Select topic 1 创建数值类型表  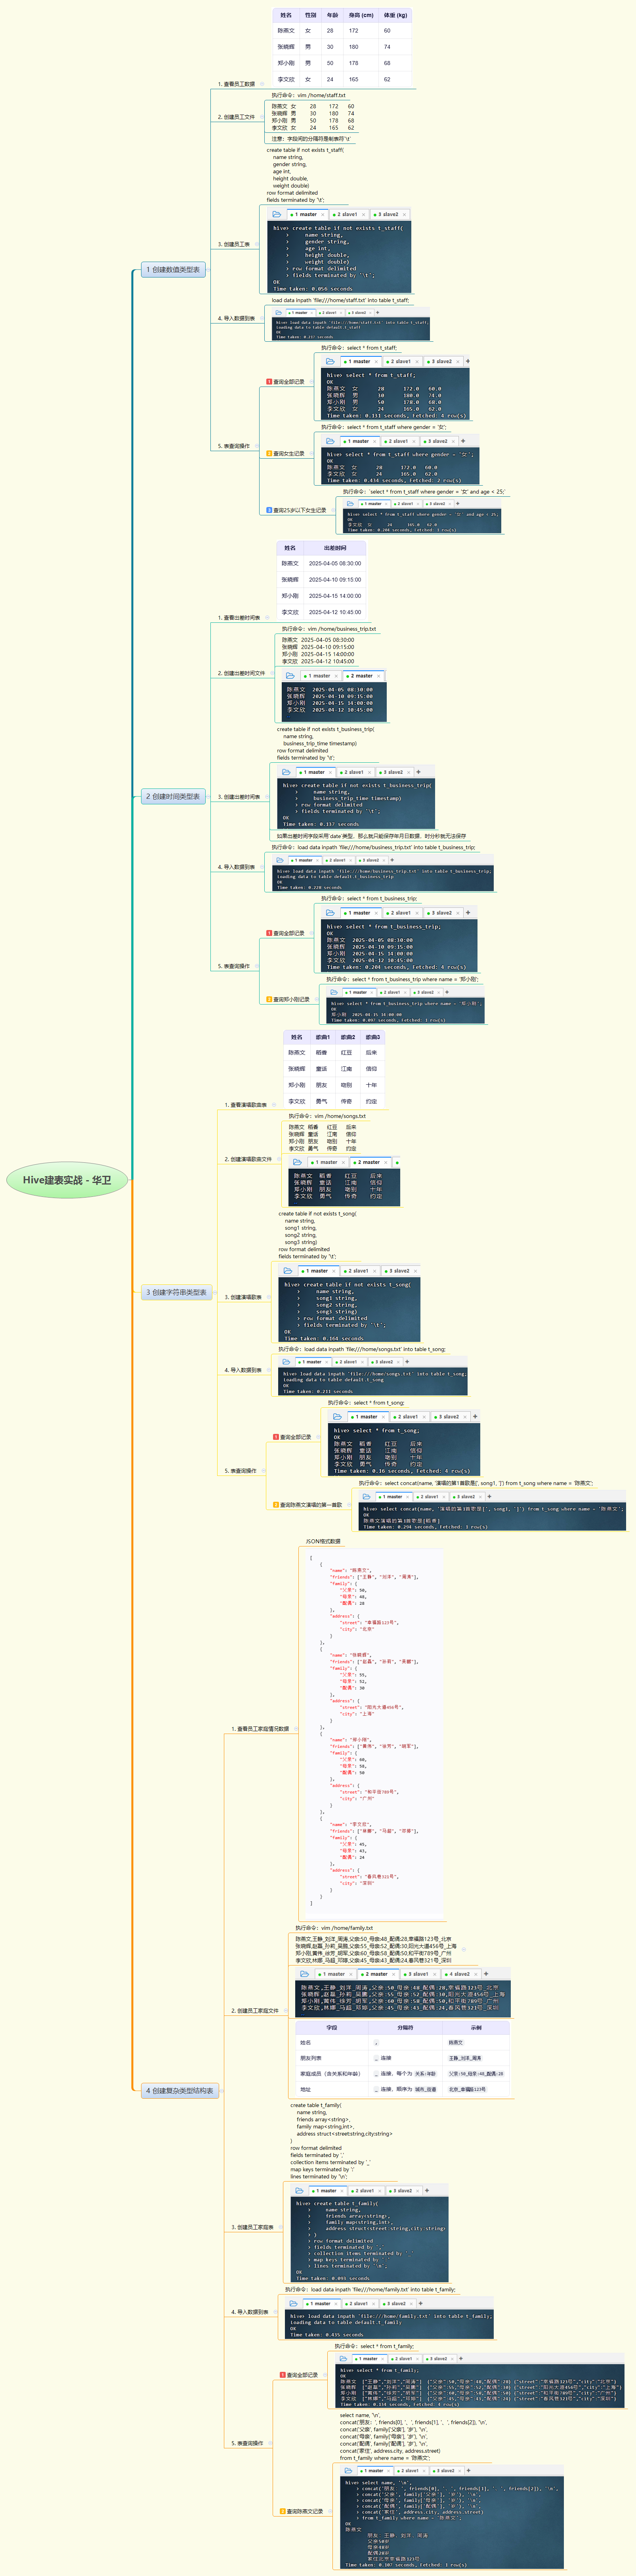pos(173,270)
